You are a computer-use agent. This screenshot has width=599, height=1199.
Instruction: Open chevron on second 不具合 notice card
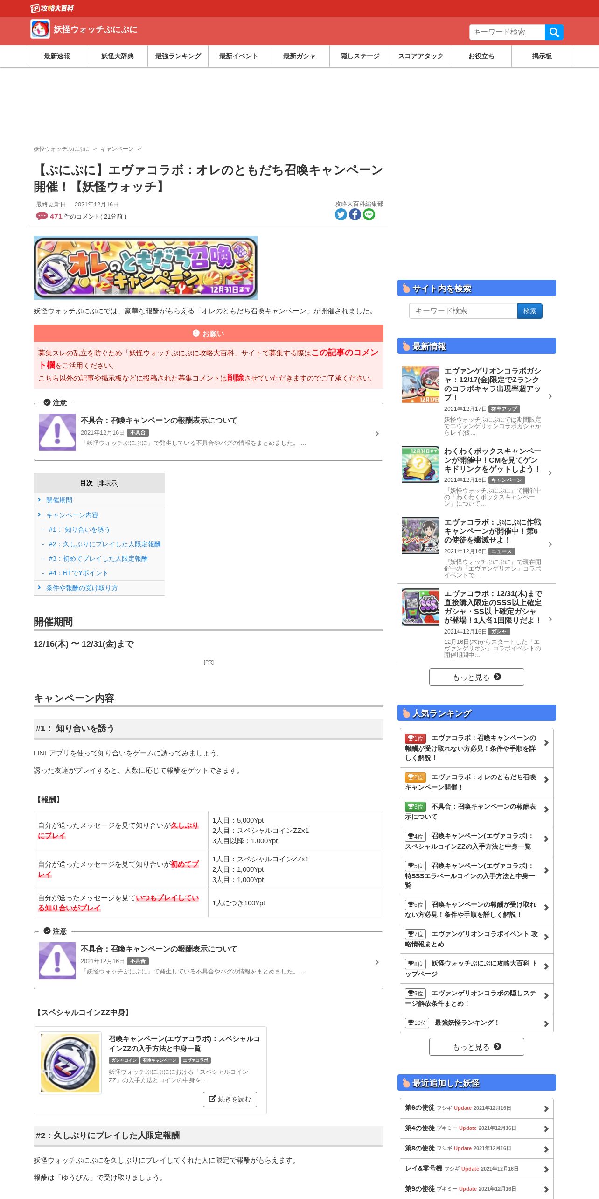(x=377, y=962)
